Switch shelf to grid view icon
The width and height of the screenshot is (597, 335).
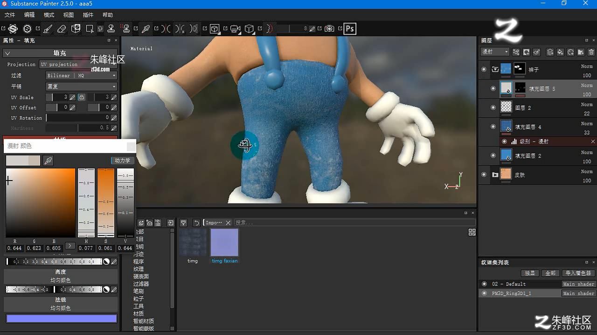472,232
